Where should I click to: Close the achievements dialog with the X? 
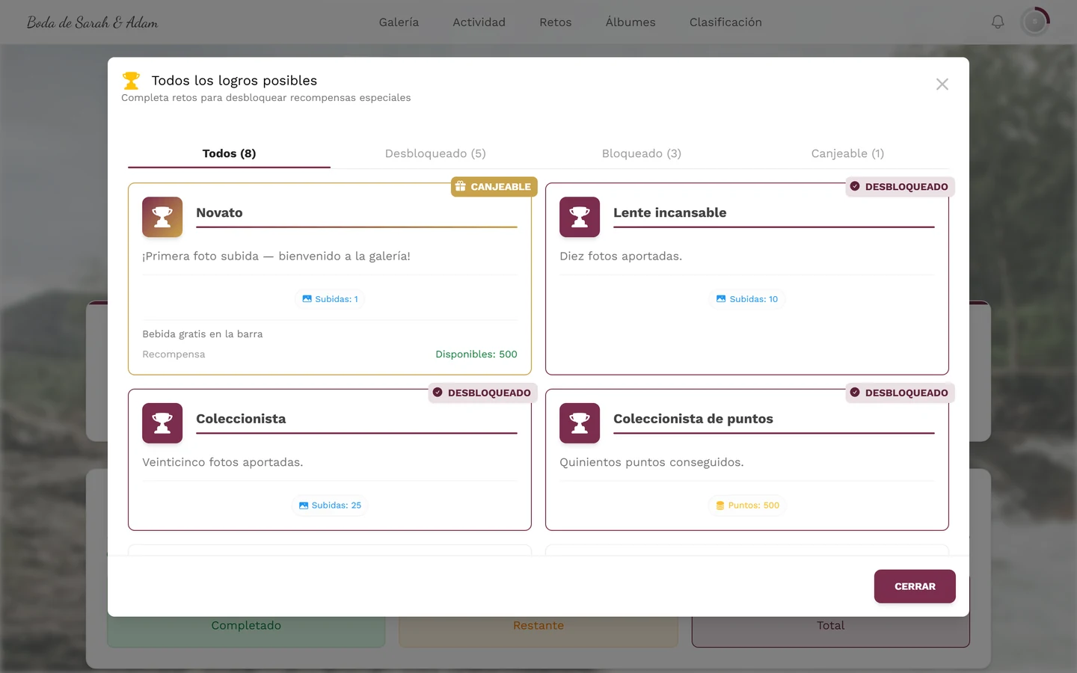942,84
